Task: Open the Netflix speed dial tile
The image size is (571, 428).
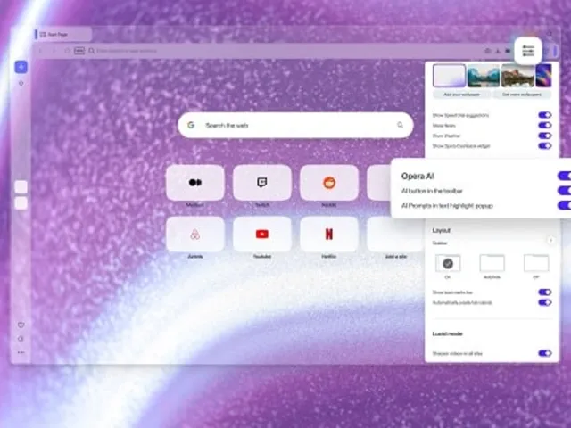Action: click(x=328, y=234)
